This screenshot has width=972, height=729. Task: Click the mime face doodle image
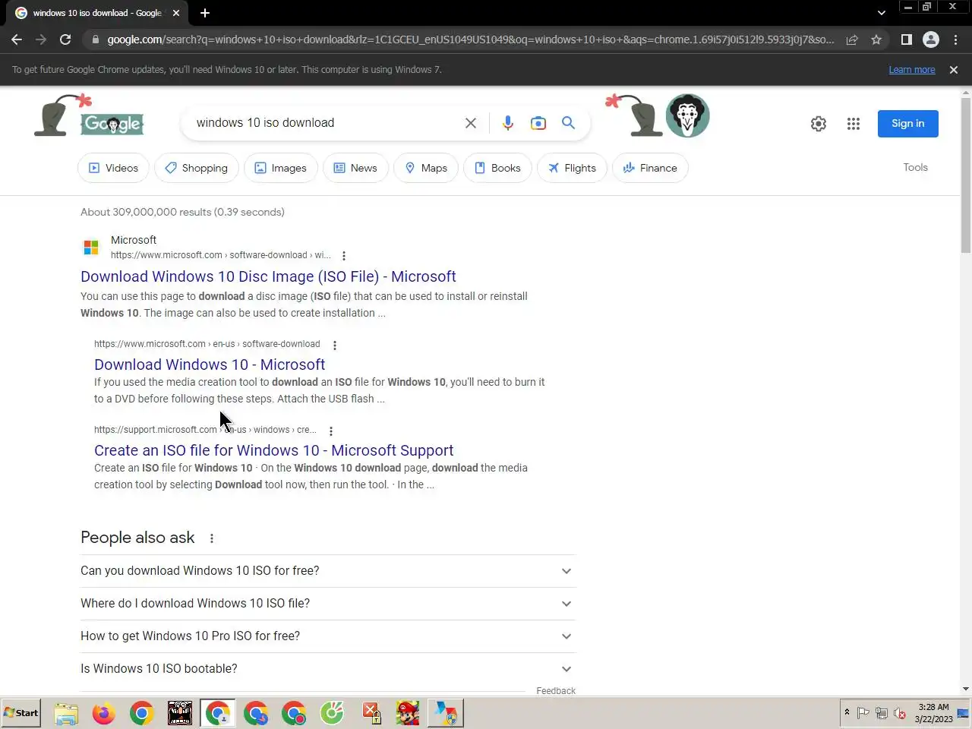point(687,115)
